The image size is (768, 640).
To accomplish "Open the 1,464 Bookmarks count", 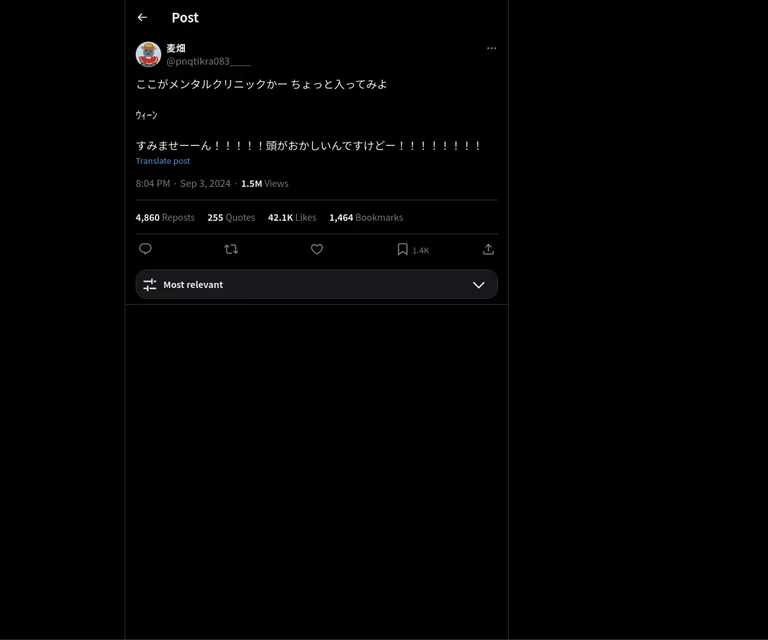I will (x=366, y=218).
